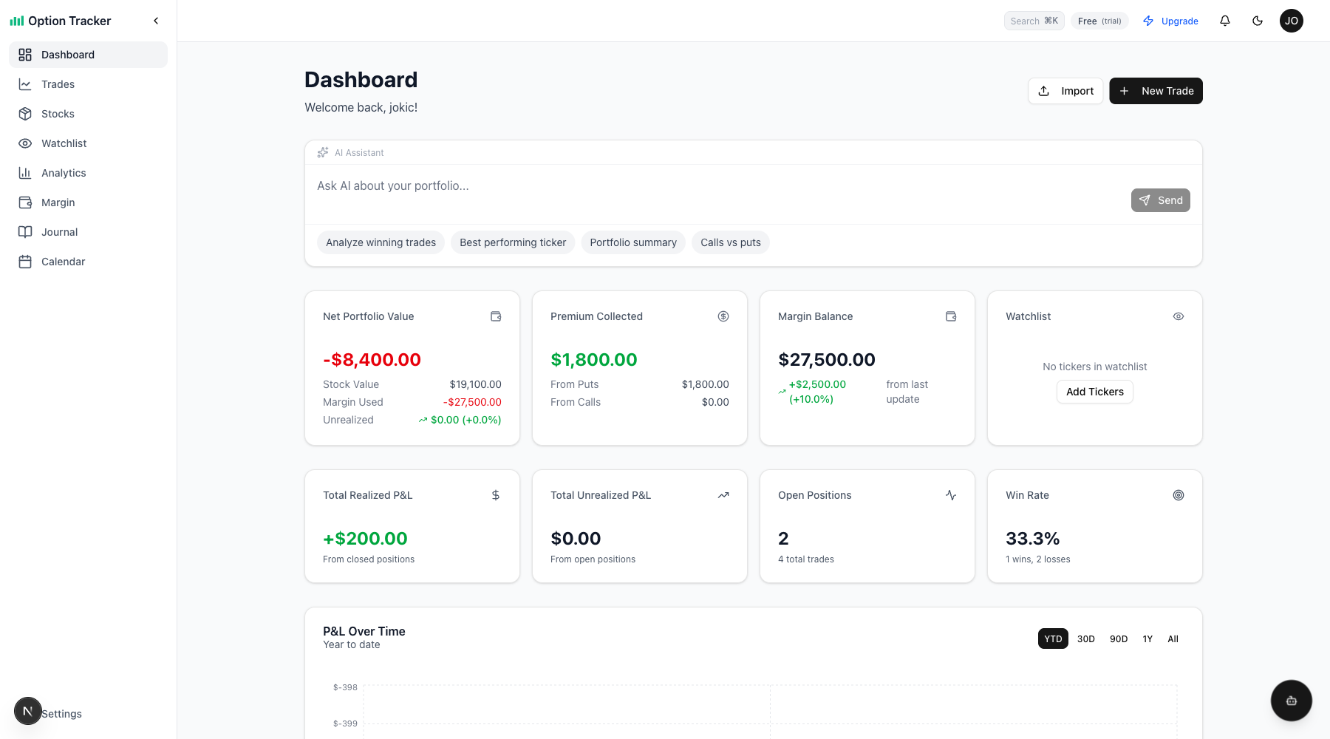This screenshot has height=739, width=1330.
Task: Go to the Journal section
Action: click(x=59, y=232)
